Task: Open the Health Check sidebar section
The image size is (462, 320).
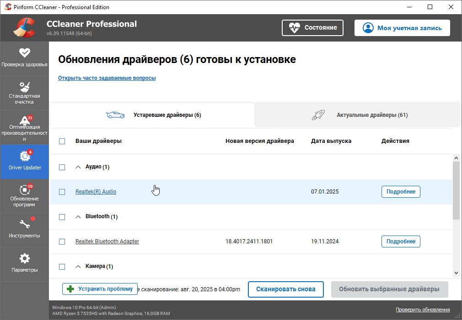Action: pyautogui.click(x=24, y=58)
